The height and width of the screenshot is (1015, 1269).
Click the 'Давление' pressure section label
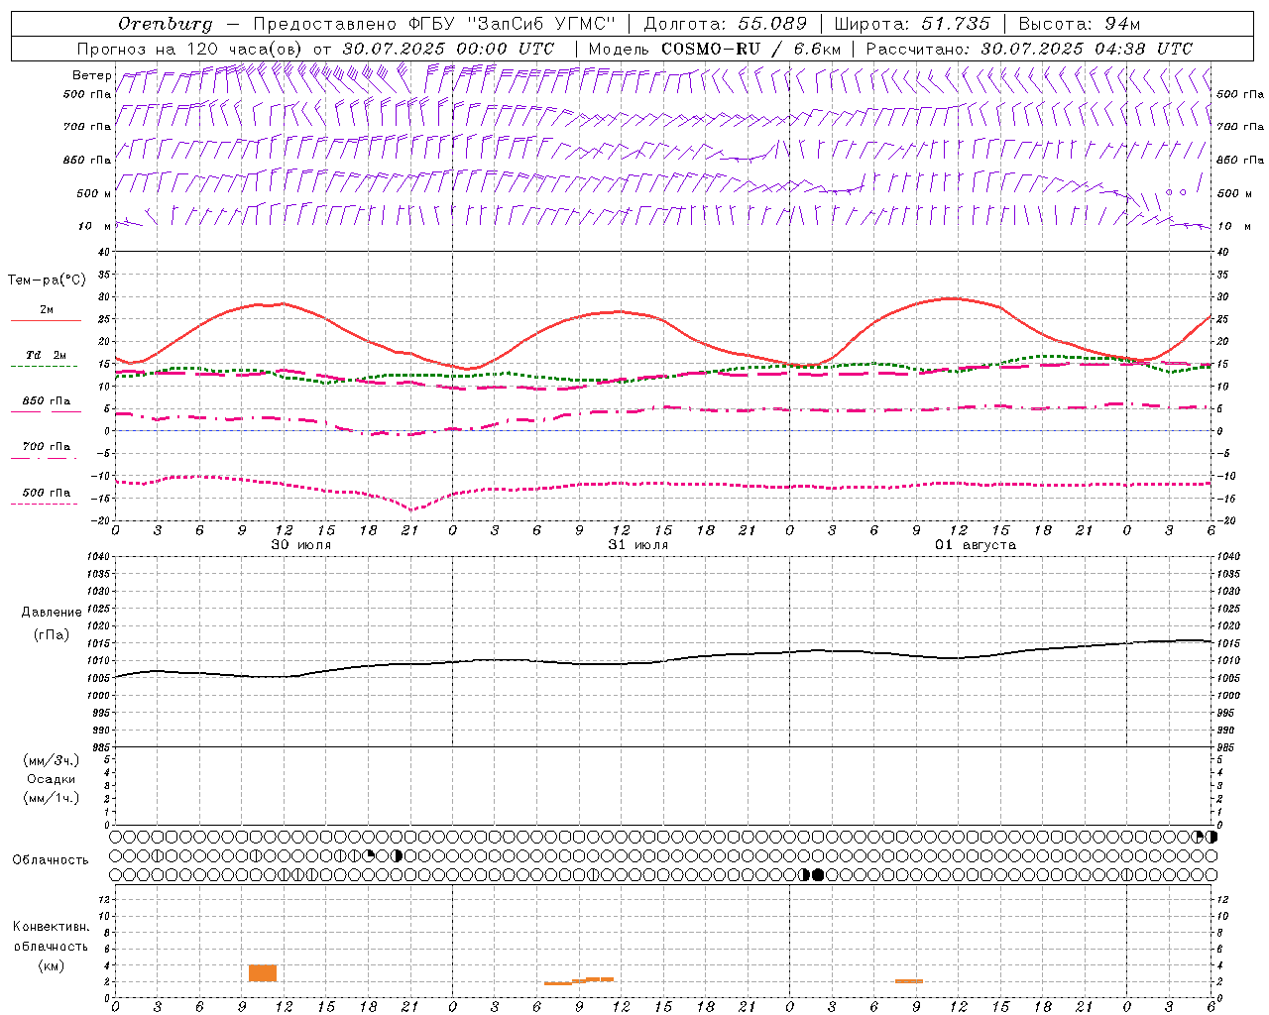52,613
